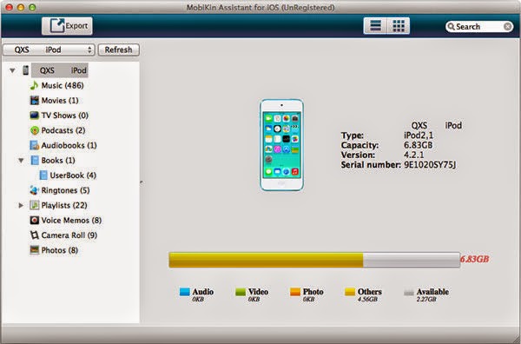Click the Playlists icon
Image resolution: width=521 pixels, height=344 pixels.
coord(34,205)
